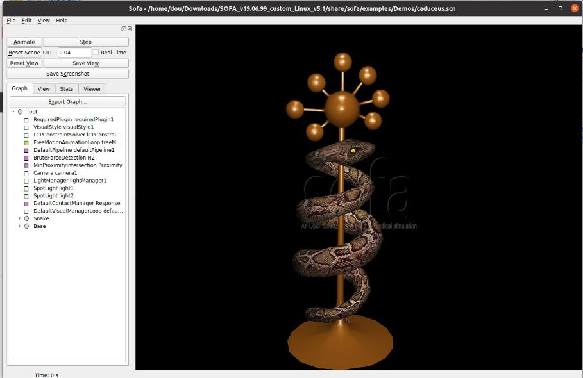Click the RequiredPlugin node icon
Viewport: 583px width, 378px height.
pyautogui.click(x=26, y=120)
